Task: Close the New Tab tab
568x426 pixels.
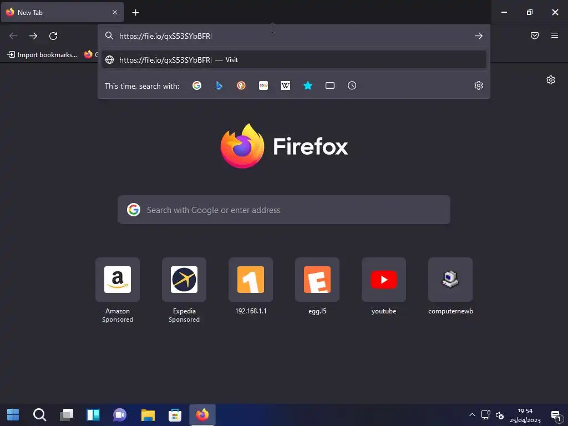Action: (x=115, y=12)
